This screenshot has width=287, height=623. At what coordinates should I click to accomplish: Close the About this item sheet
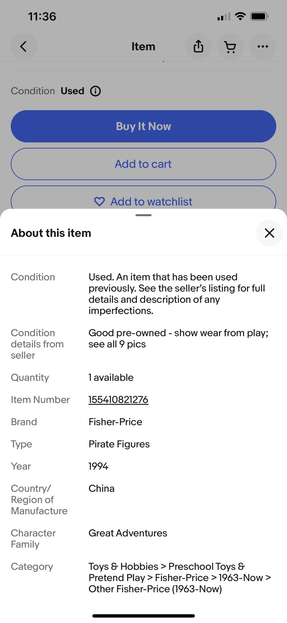click(269, 233)
